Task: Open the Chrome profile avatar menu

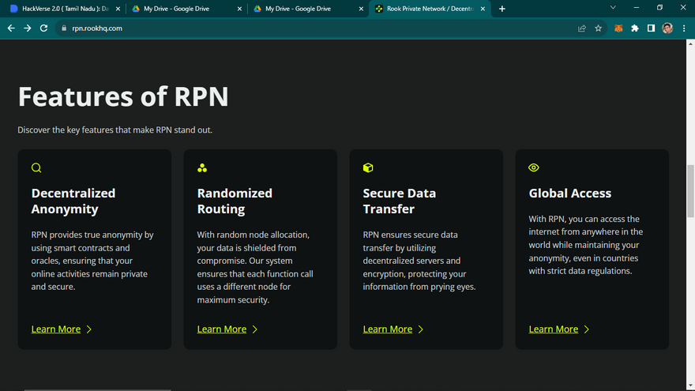Action: click(667, 28)
